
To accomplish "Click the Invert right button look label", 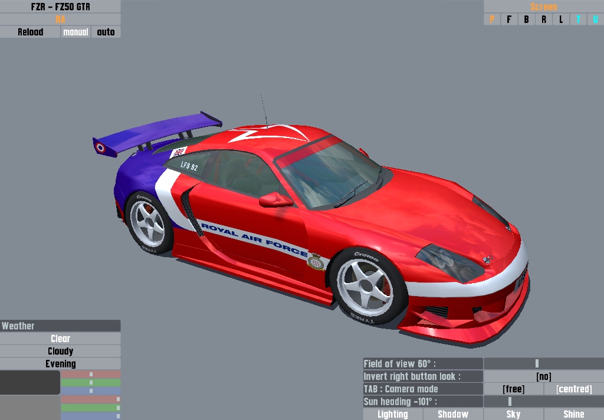I will point(423,376).
